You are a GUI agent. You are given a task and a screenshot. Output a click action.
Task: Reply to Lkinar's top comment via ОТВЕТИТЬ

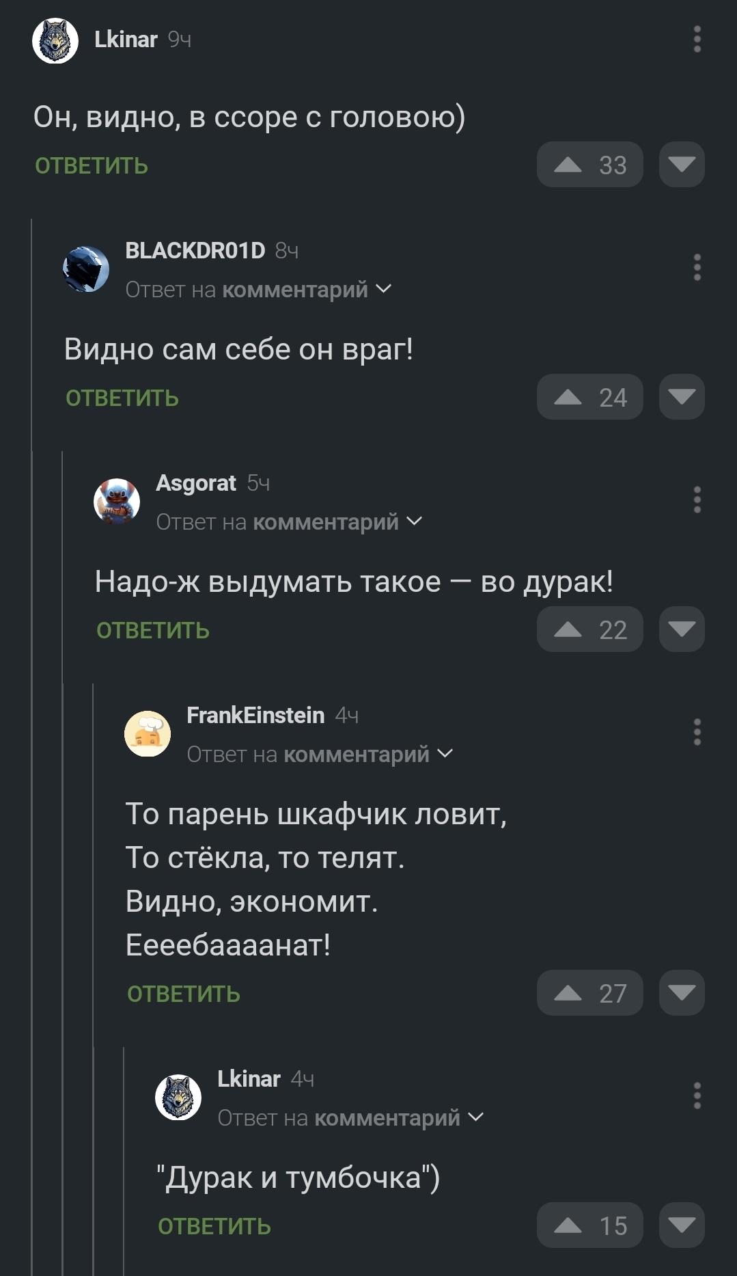pyautogui.click(x=92, y=166)
